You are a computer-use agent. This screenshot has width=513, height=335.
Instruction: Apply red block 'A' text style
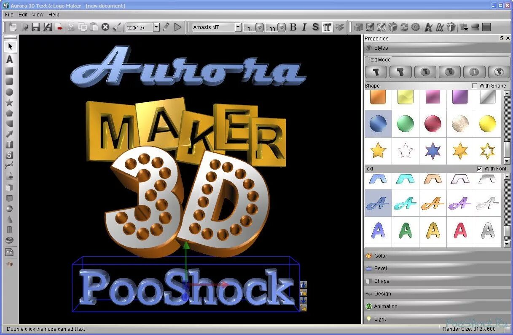pos(460,230)
